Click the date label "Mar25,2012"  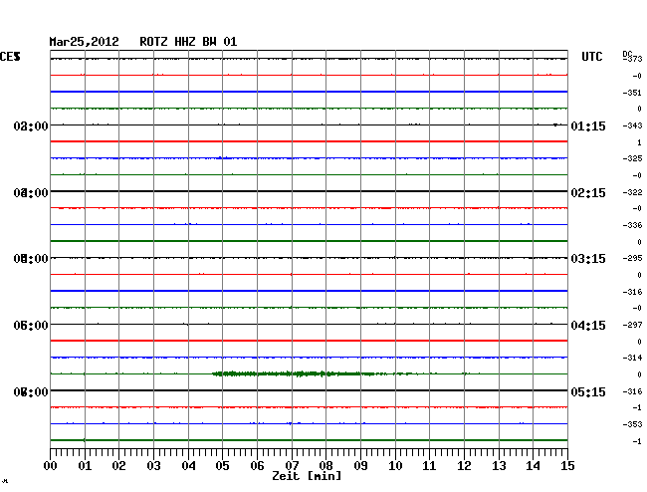(x=85, y=42)
